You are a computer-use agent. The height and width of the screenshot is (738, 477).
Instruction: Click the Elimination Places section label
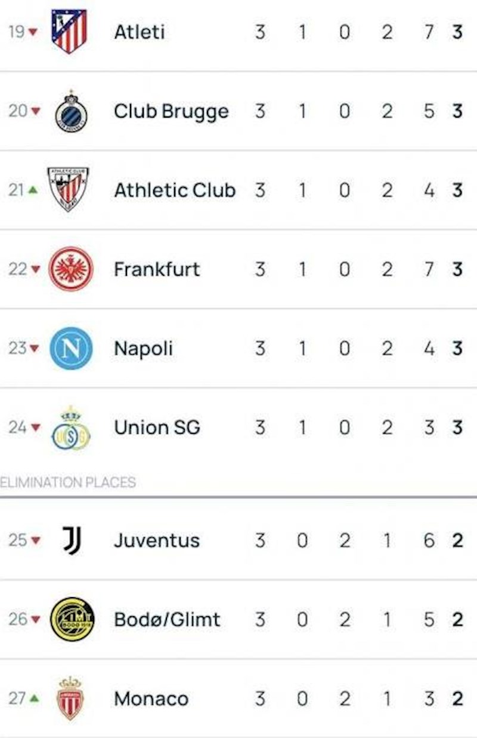[68, 482]
